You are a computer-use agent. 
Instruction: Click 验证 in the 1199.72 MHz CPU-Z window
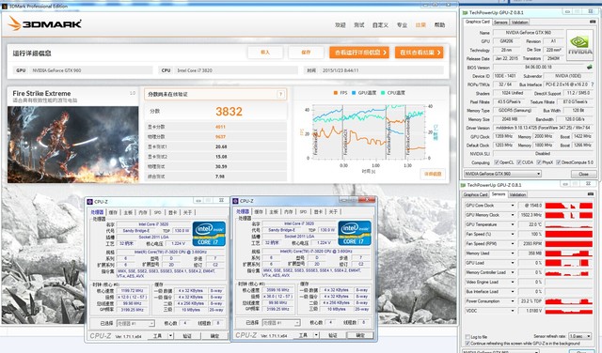click(x=187, y=336)
